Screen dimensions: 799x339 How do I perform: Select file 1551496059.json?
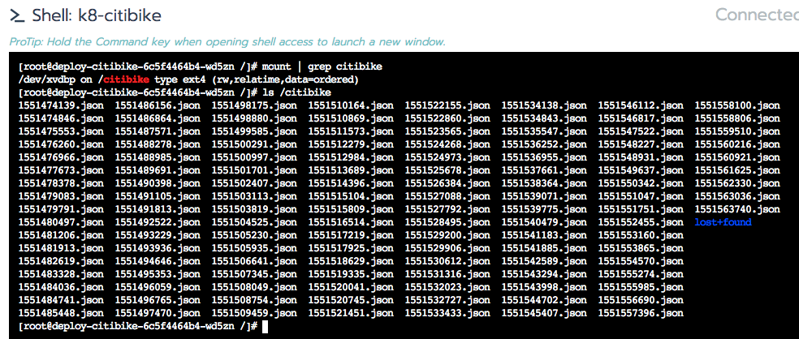pos(158,287)
